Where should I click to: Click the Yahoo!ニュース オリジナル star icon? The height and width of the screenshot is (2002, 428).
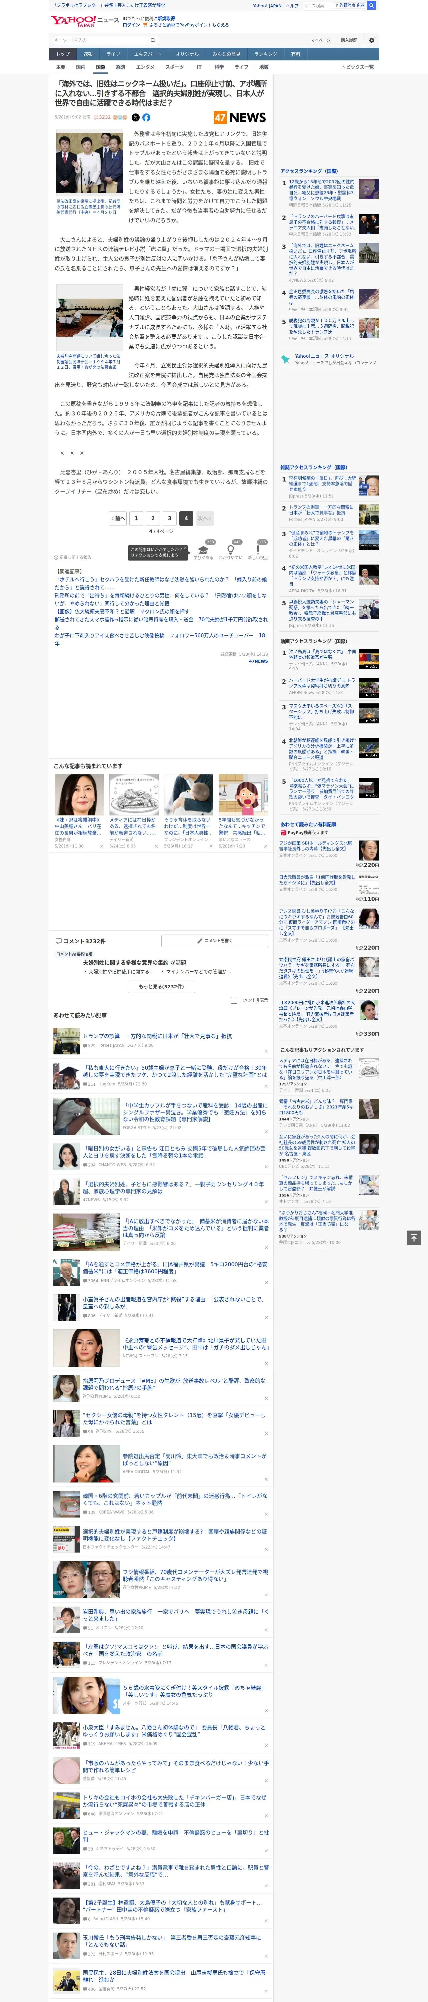tap(285, 360)
